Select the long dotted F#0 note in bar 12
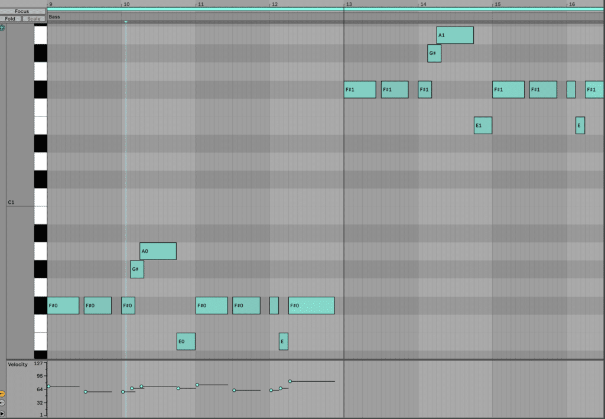Viewport: 605px width, 419px height. click(311, 306)
